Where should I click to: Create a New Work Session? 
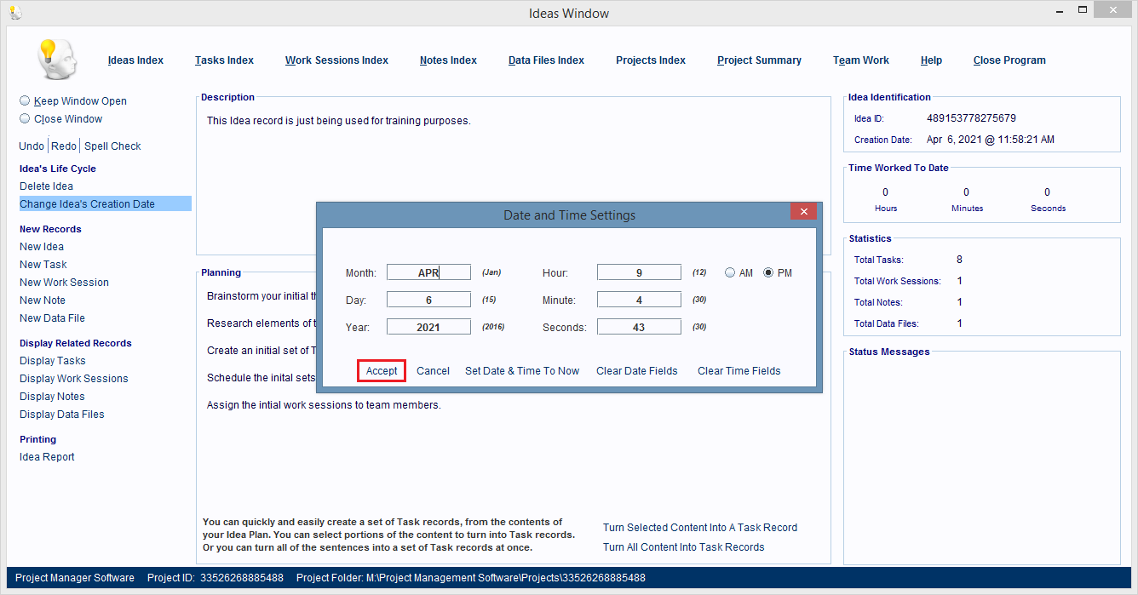click(64, 282)
